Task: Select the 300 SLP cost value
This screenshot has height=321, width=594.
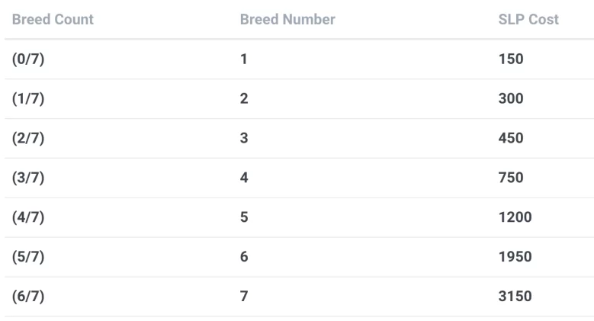Action: pos(511,98)
